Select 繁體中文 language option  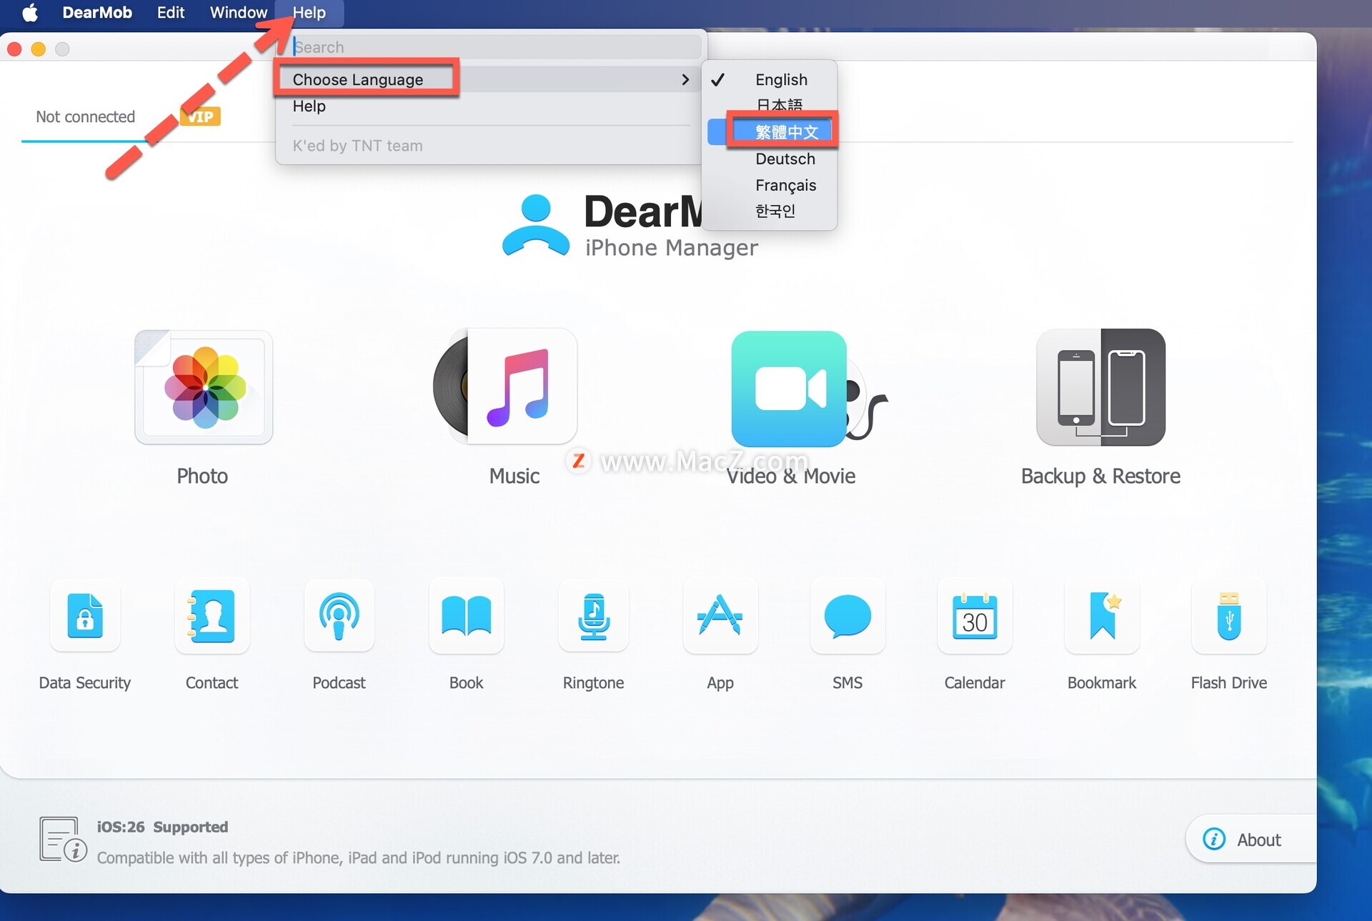770,132
